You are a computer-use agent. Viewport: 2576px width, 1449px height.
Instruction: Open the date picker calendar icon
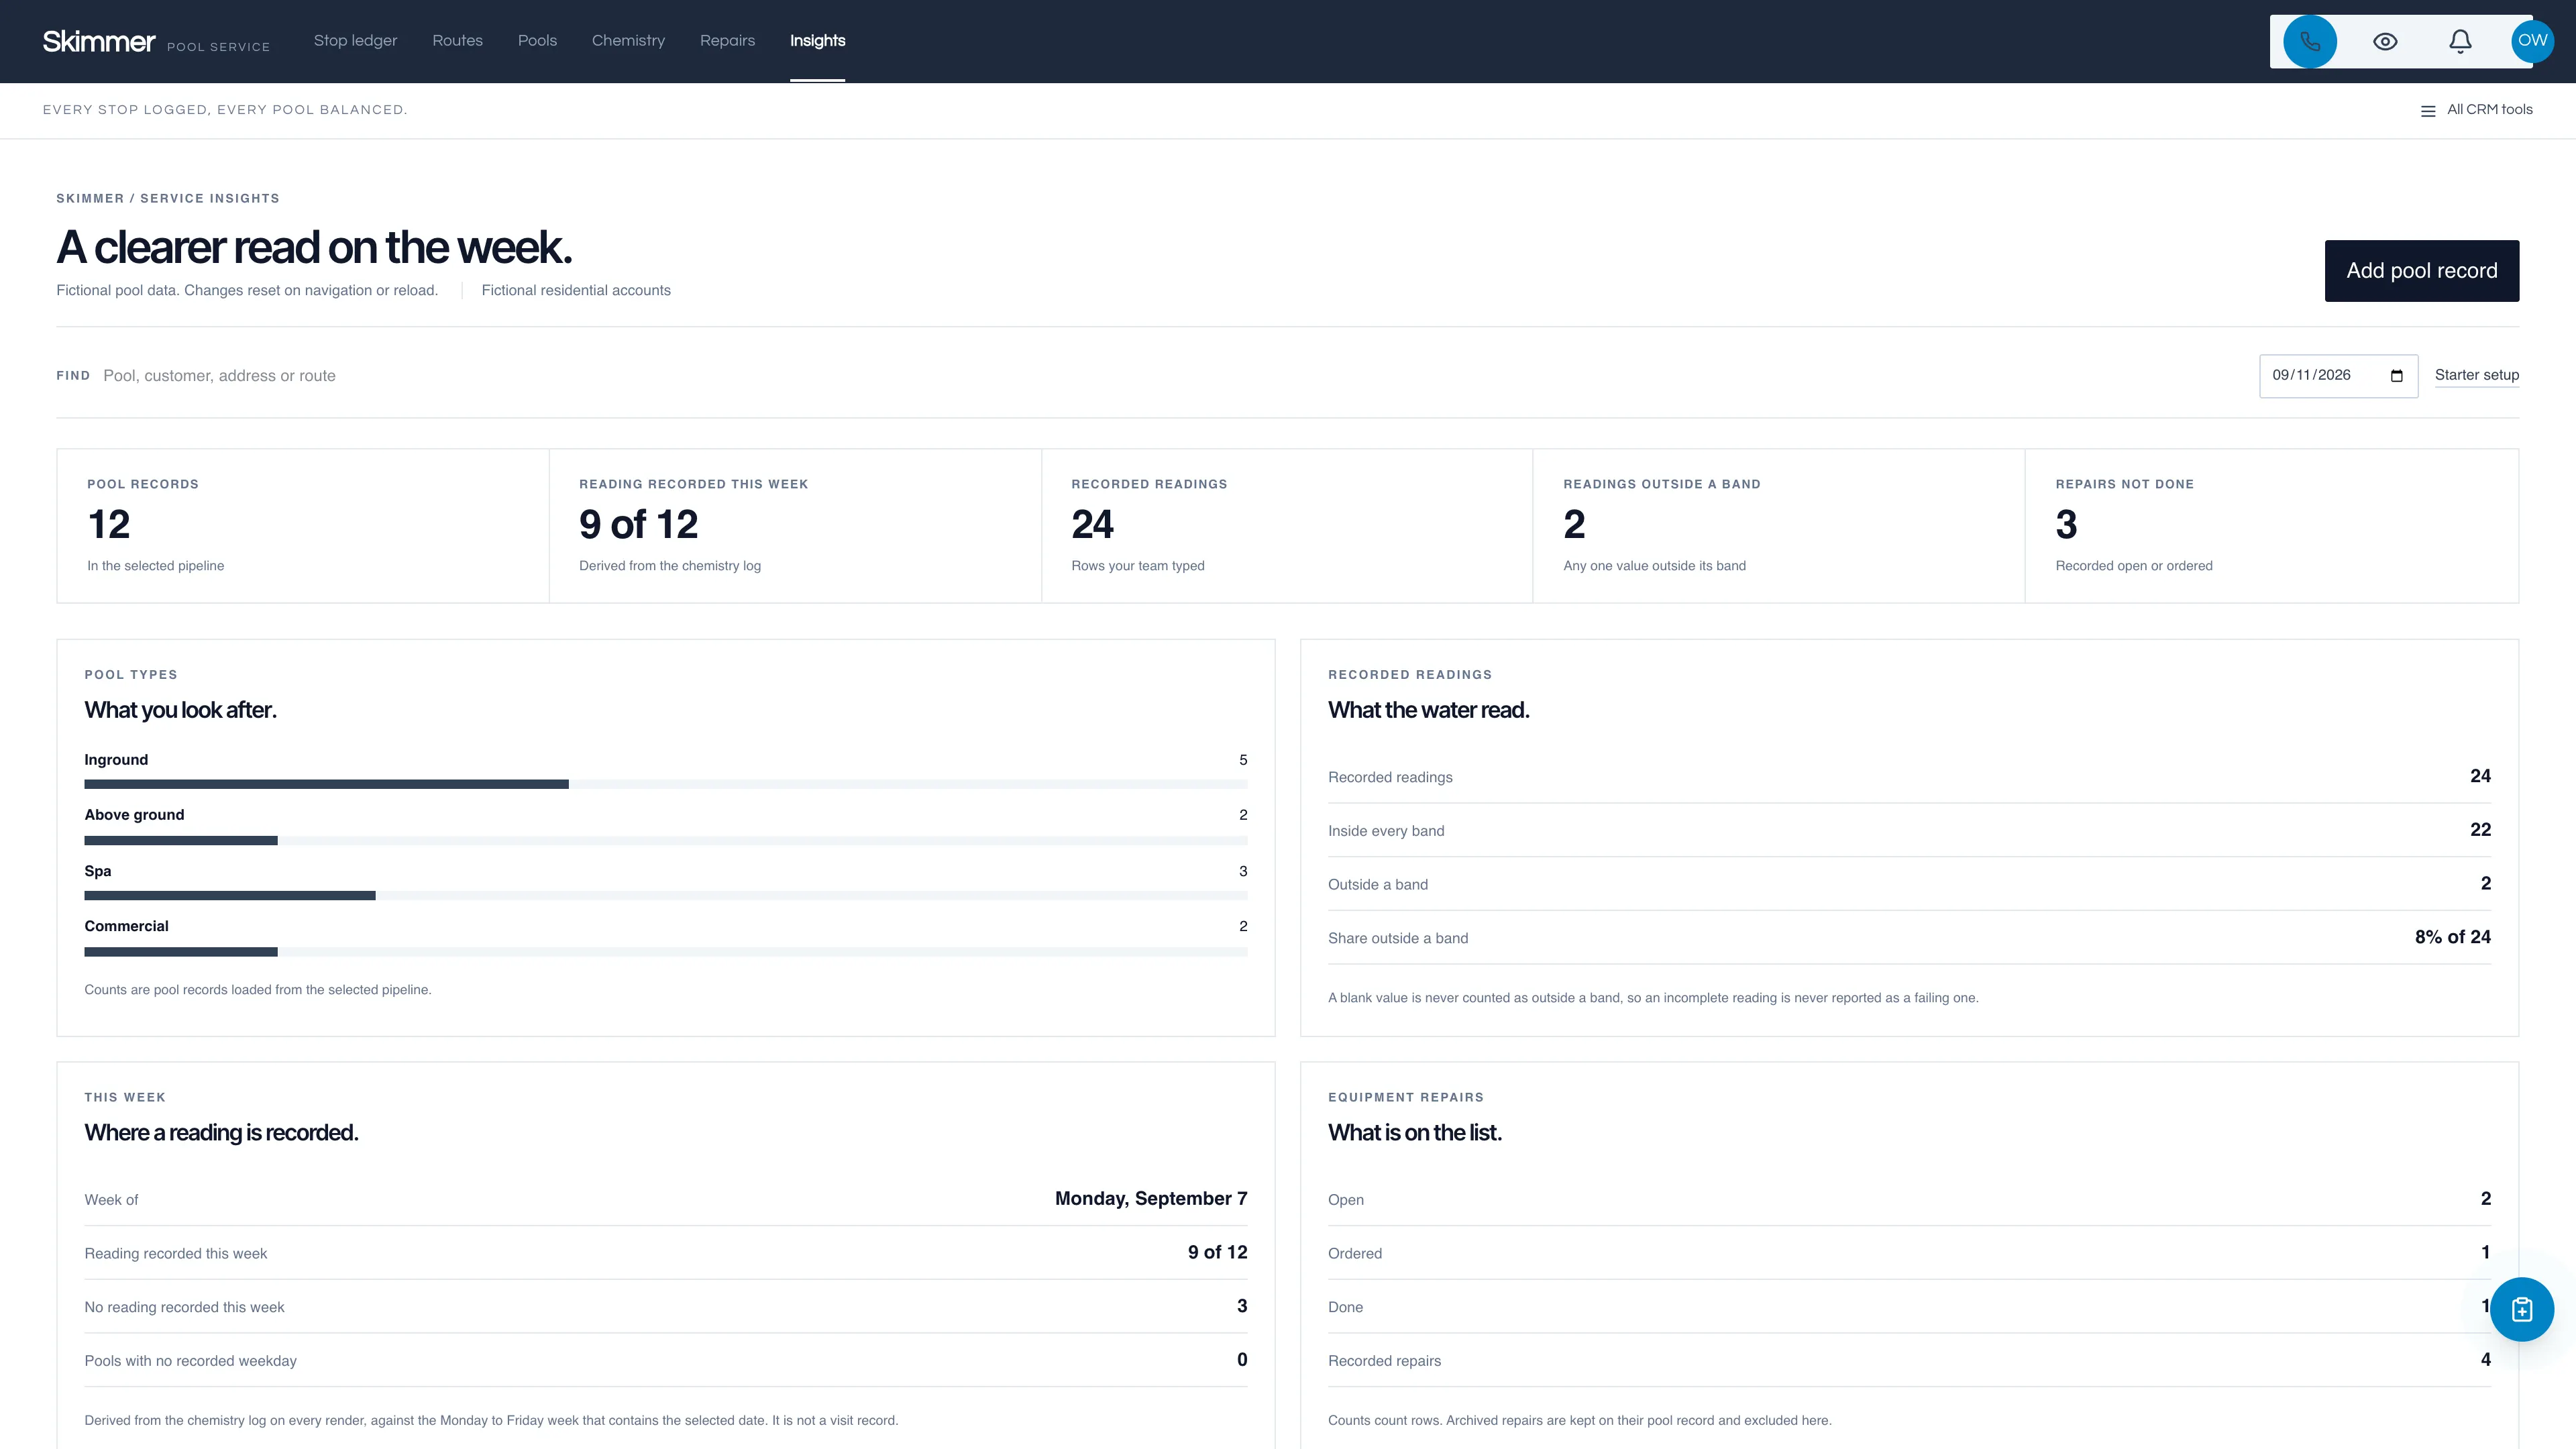[2396, 376]
